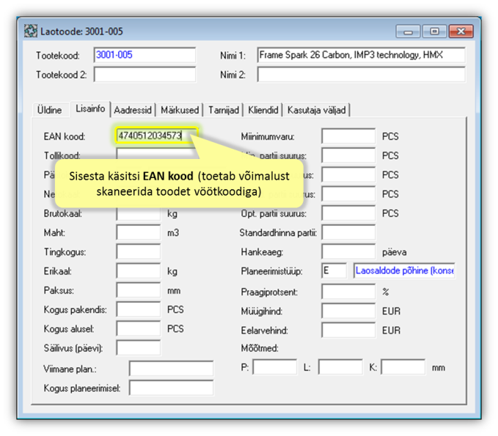Viewport: 498px width, 436px height.
Task: Focus the Tingkogus input field
Action: click(x=139, y=252)
